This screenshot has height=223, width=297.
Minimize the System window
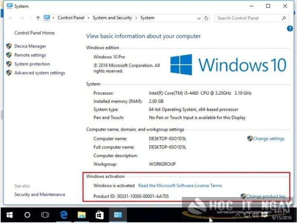tap(251, 6)
